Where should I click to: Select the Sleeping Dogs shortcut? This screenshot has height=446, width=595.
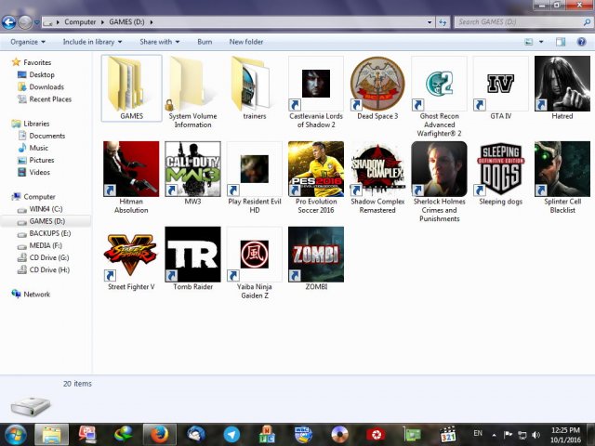tap(500, 169)
